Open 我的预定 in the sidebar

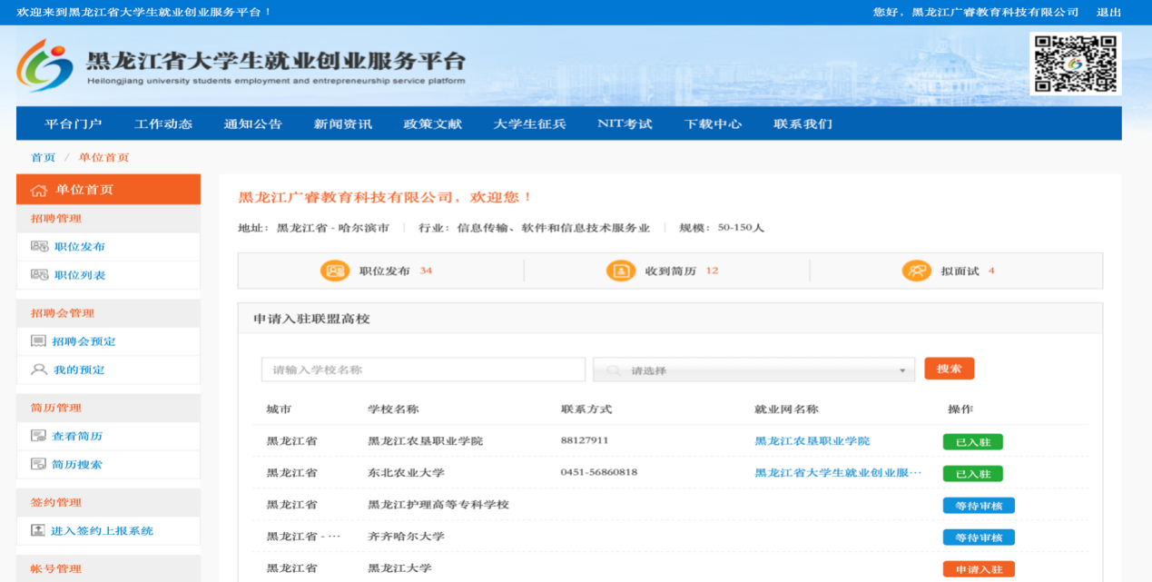[x=78, y=370]
